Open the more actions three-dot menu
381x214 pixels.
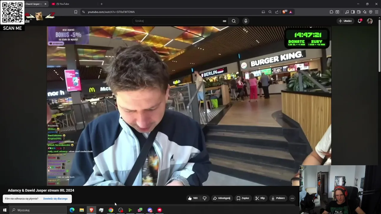(x=292, y=198)
